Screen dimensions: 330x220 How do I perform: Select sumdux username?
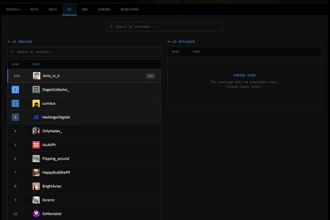click(x=49, y=103)
